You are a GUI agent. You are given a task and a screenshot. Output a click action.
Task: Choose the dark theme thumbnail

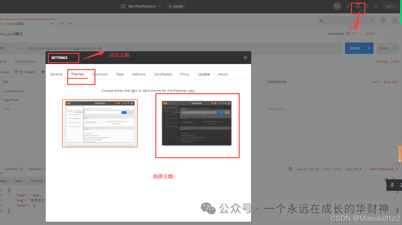point(197,123)
